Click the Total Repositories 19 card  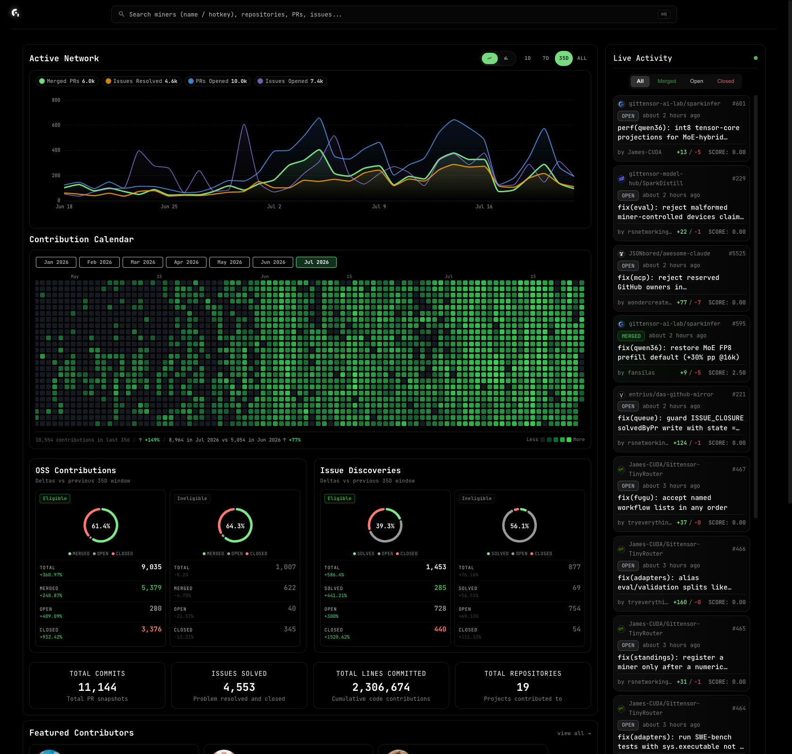tap(523, 685)
